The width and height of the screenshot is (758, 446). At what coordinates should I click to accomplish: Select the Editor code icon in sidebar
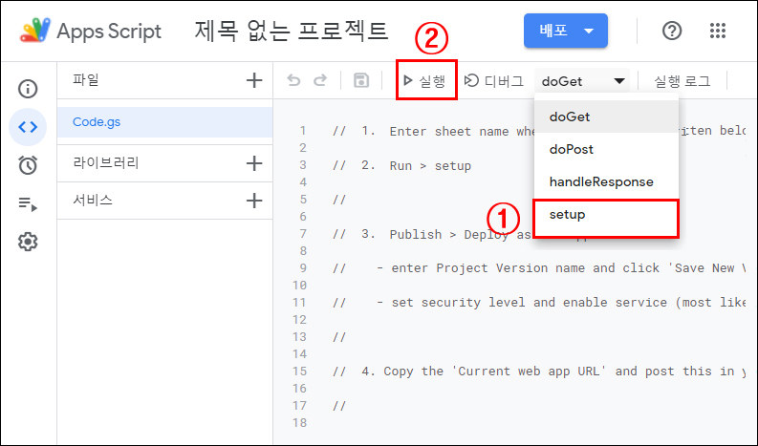[28, 127]
